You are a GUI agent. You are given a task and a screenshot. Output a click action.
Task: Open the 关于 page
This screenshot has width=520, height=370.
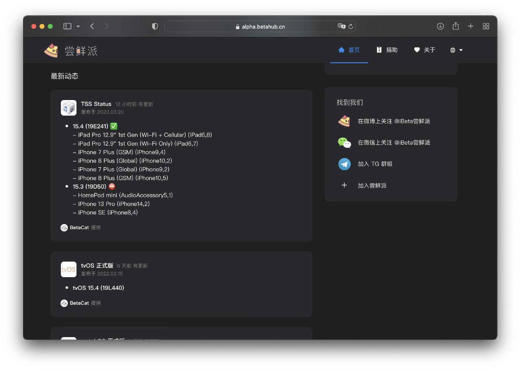pos(425,50)
